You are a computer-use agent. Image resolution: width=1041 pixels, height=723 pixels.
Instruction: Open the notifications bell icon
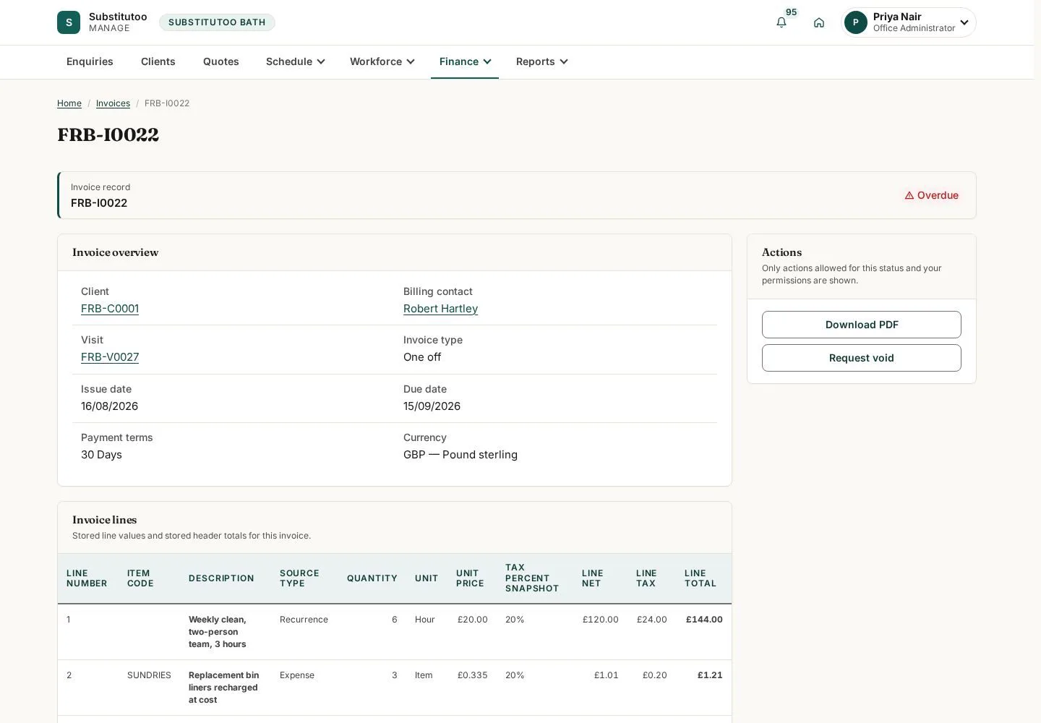pyautogui.click(x=781, y=22)
